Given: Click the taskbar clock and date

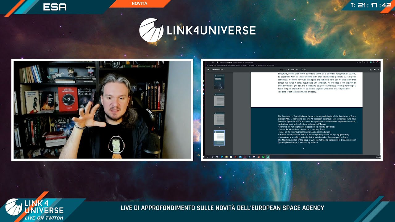Looking at the screenshot, I should click(x=378, y=157).
